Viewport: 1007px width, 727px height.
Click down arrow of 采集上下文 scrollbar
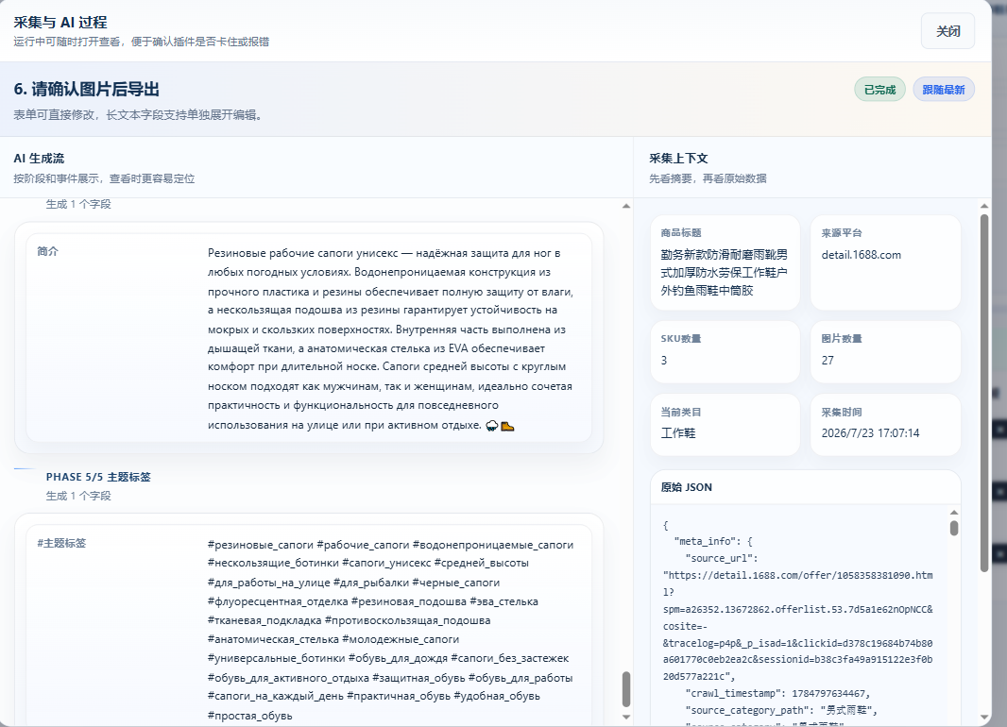pos(984,718)
